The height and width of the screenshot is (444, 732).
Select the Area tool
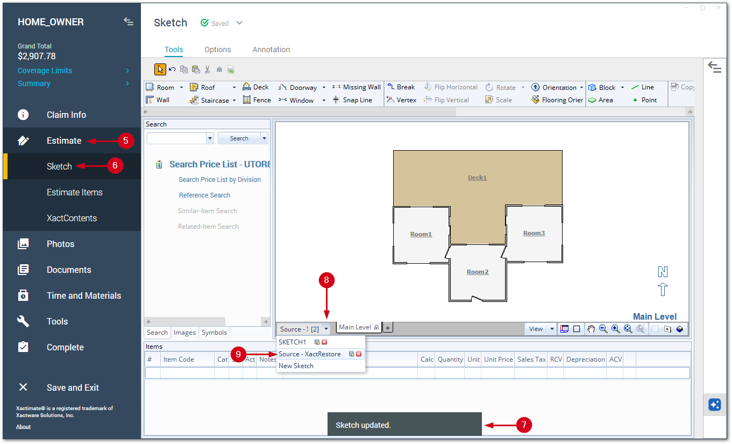[x=600, y=100]
